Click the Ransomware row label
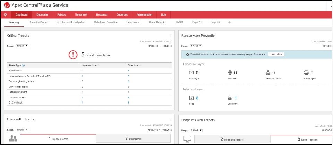 pos(16,70)
